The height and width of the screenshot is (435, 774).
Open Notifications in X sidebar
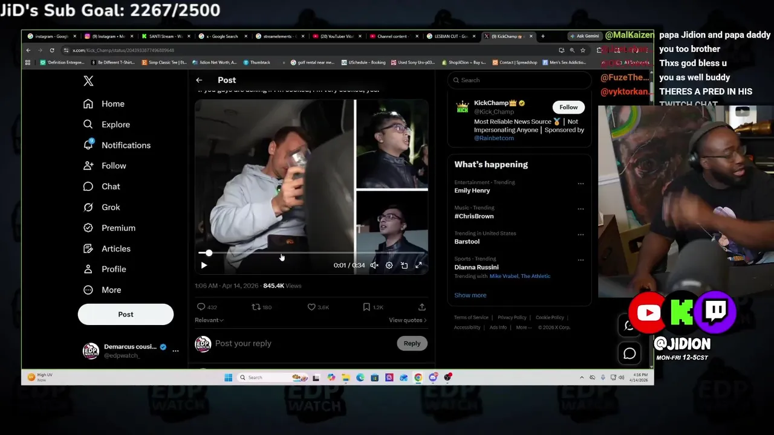pyautogui.click(x=117, y=145)
